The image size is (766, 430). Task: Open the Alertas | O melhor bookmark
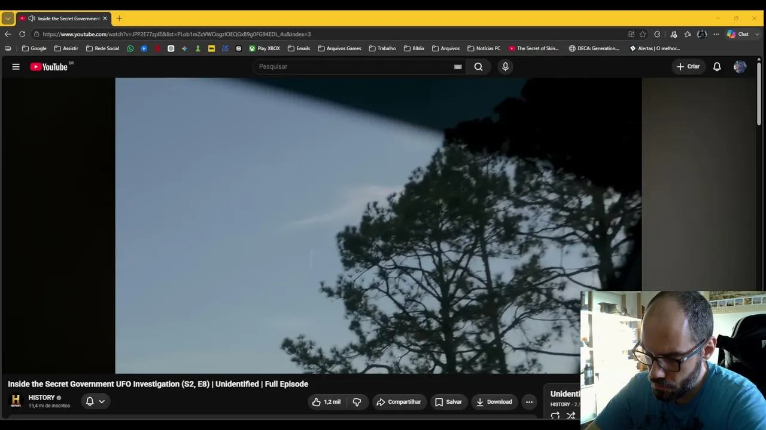(655, 48)
